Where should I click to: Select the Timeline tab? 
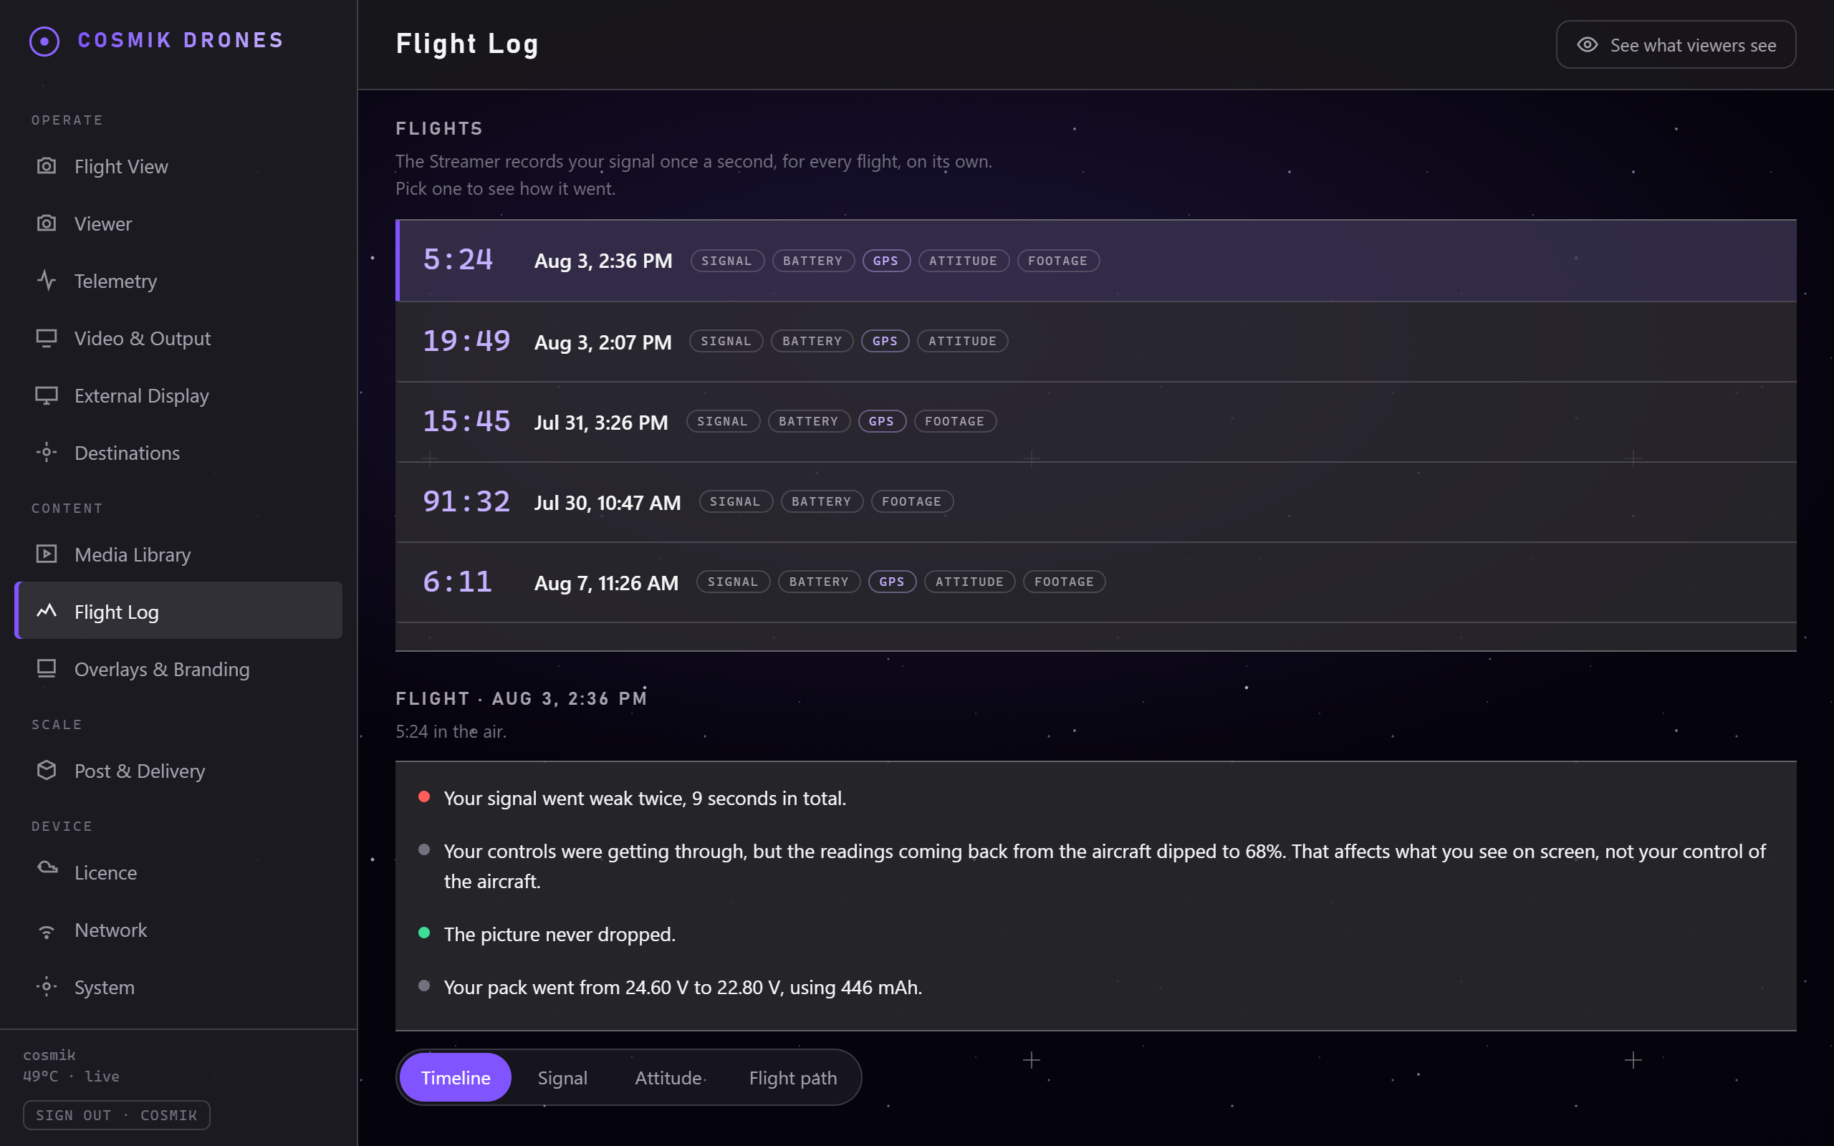click(x=456, y=1077)
